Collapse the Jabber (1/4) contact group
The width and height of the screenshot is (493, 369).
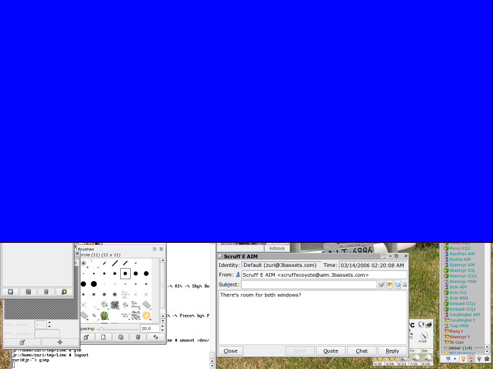click(445, 348)
